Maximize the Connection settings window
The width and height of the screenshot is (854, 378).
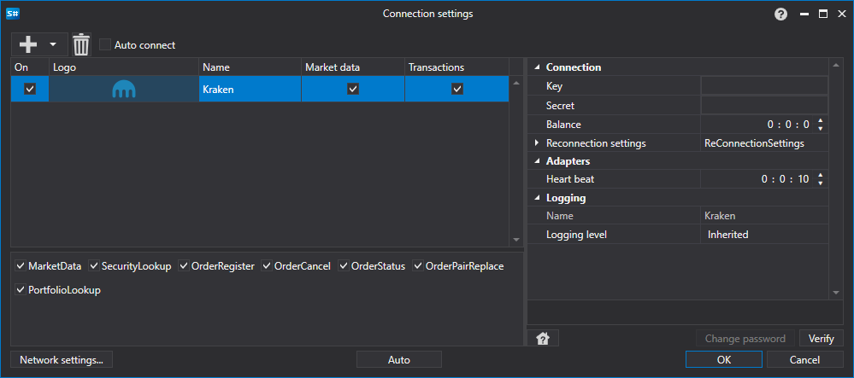pyautogui.click(x=823, y=15)
